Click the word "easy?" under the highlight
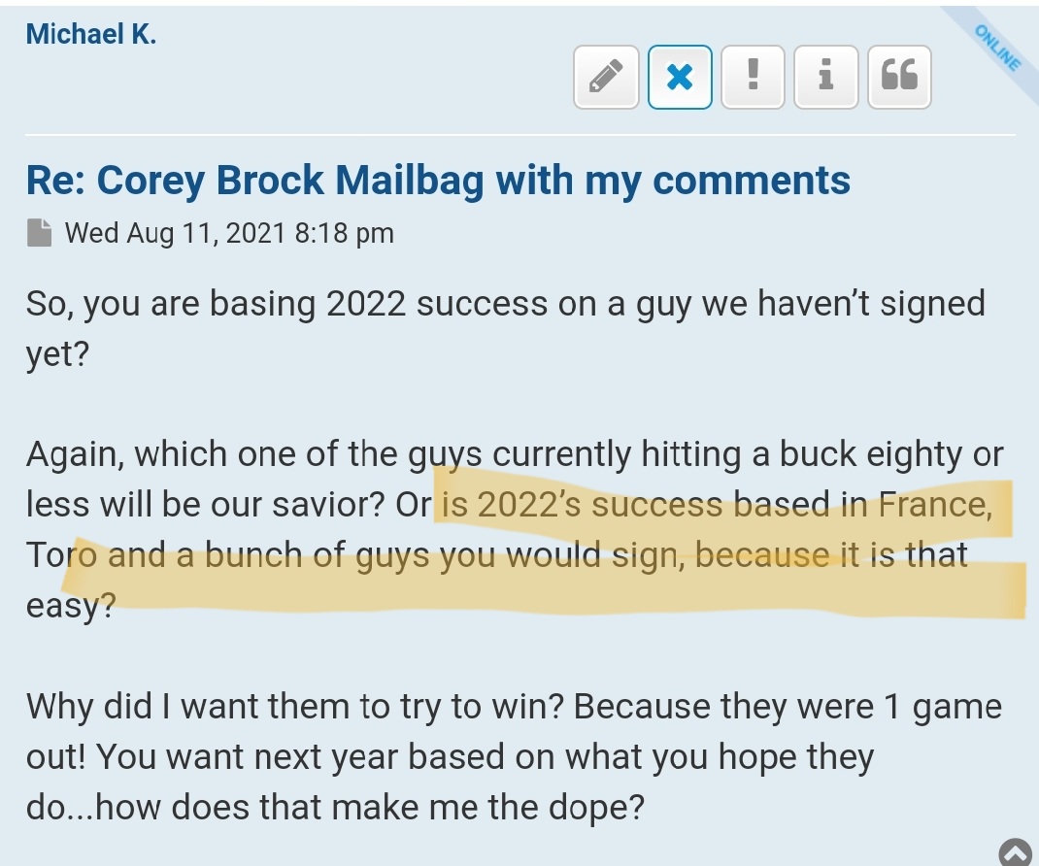The image size is (1039, 866). (71, 607)
